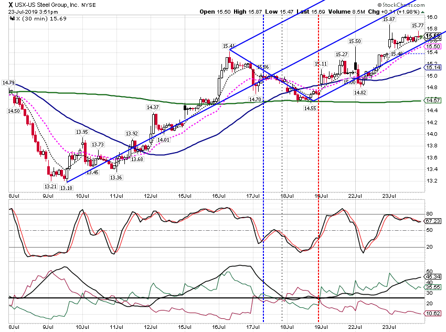Click the Chg +0.31 (+1.98%) value
This screenshot has height=332, width=446.
coord(394,12)
